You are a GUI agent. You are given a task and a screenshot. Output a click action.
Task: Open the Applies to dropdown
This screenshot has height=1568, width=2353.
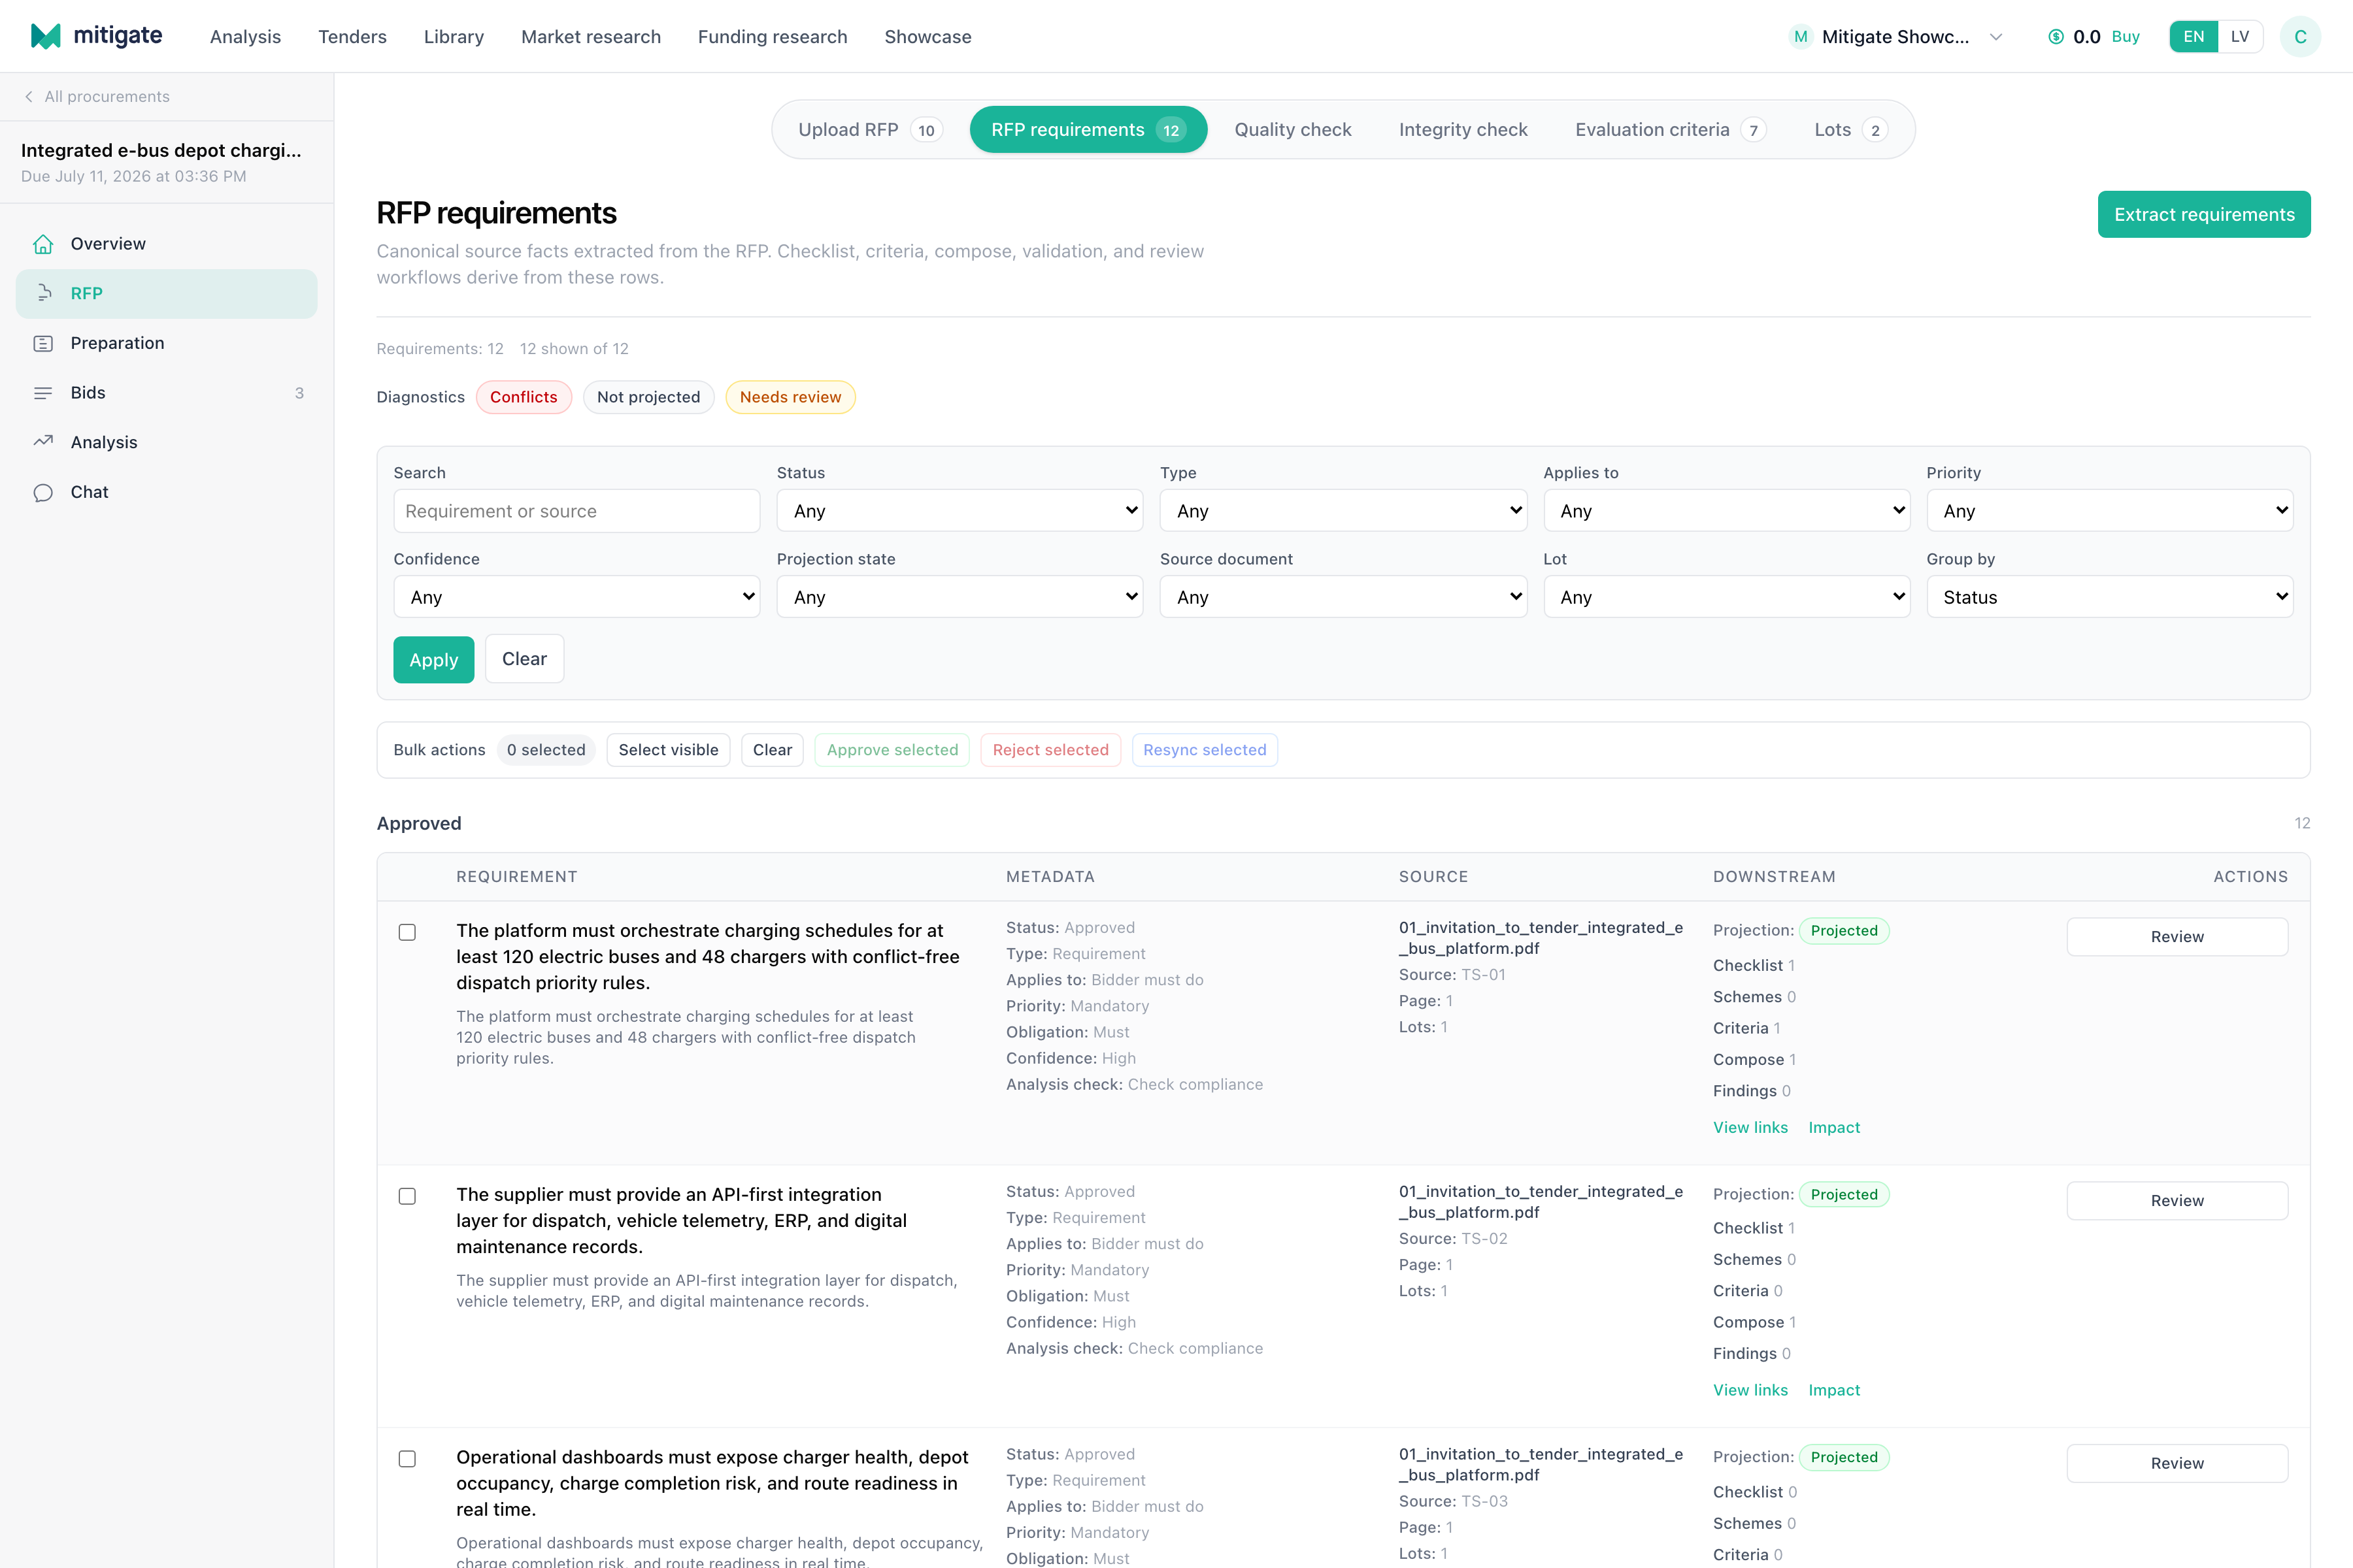tap(1727, 511)
